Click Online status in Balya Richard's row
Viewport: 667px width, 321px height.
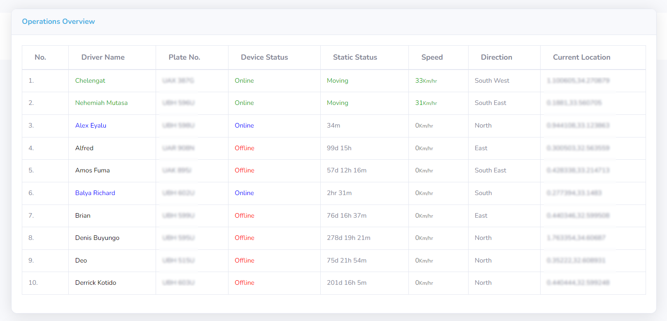coord(244,193)
